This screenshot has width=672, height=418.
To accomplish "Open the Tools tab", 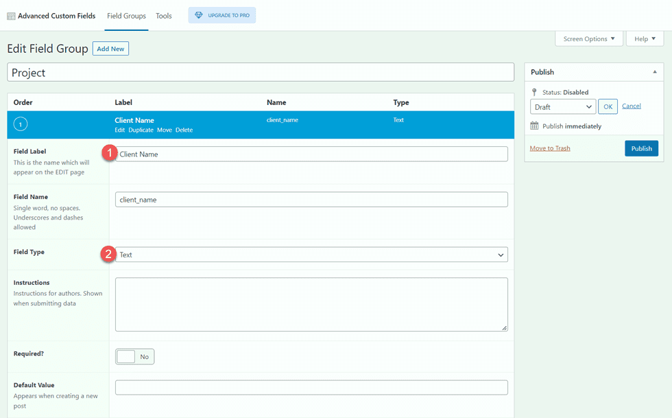I will tap(163, 15).
